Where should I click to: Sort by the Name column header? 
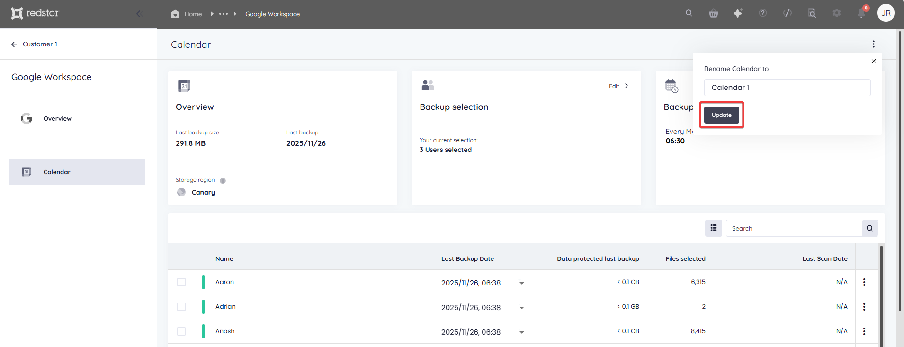point(224,258)
